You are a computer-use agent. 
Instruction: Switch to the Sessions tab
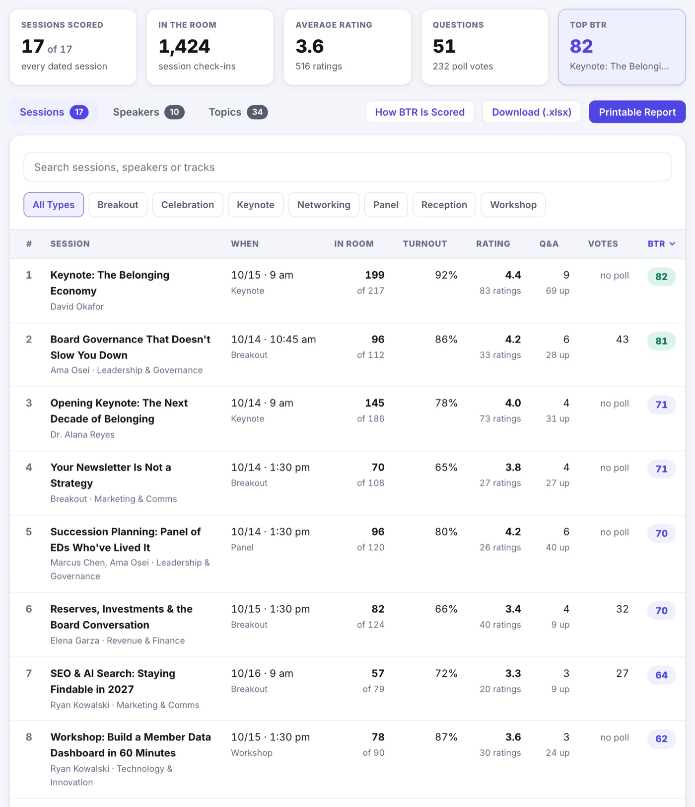tap(54, 112)
